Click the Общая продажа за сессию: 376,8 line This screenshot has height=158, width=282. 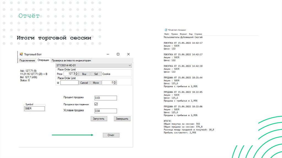183,127
